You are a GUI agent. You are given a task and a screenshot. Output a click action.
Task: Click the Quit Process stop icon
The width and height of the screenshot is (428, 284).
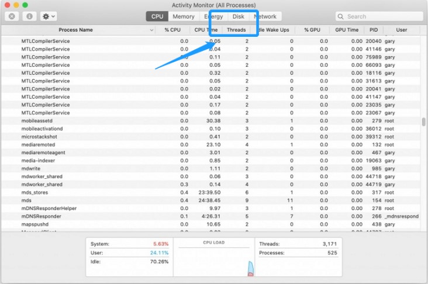click(x=12, y=16)
